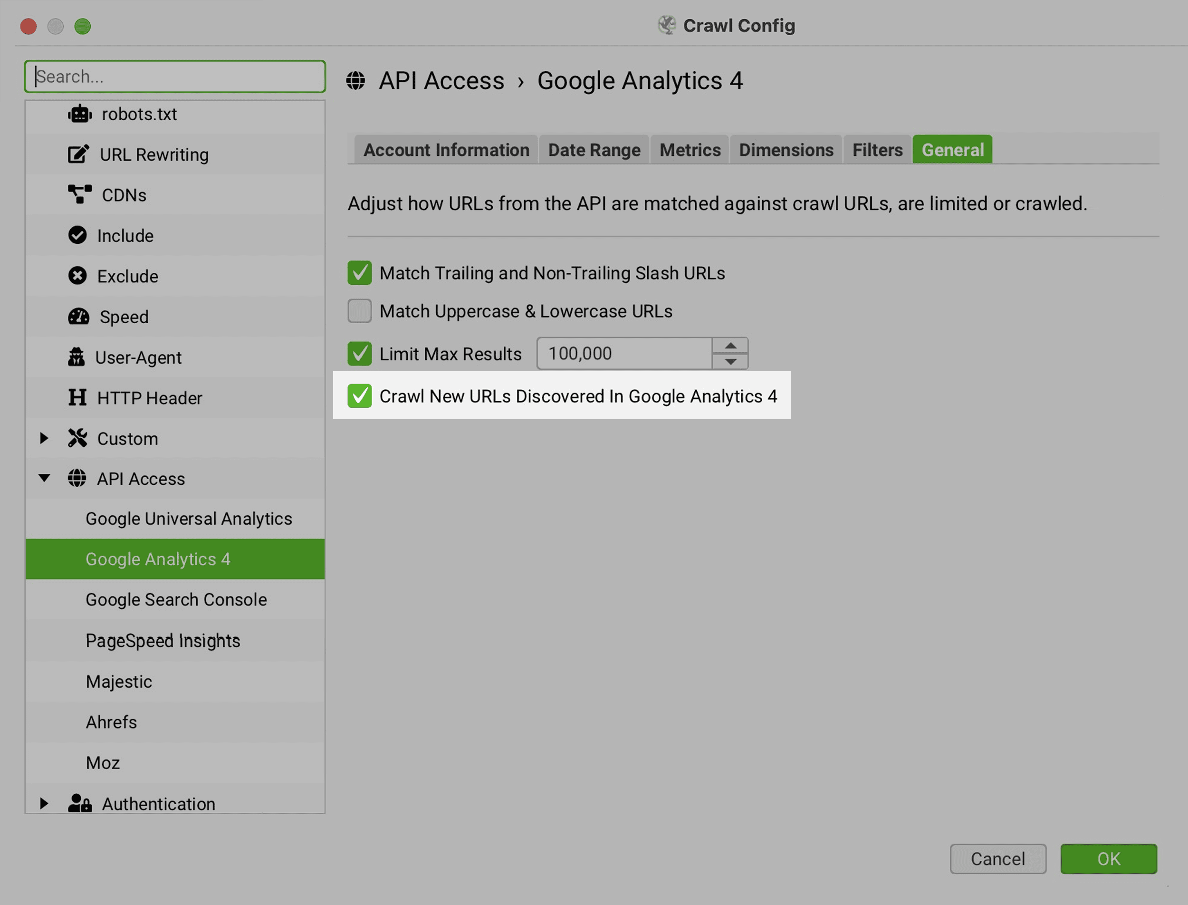This screenshot has width=1188, height=905.
Task: Uncheck the Limit Max Results checkbox
Action: pos(360,354)
